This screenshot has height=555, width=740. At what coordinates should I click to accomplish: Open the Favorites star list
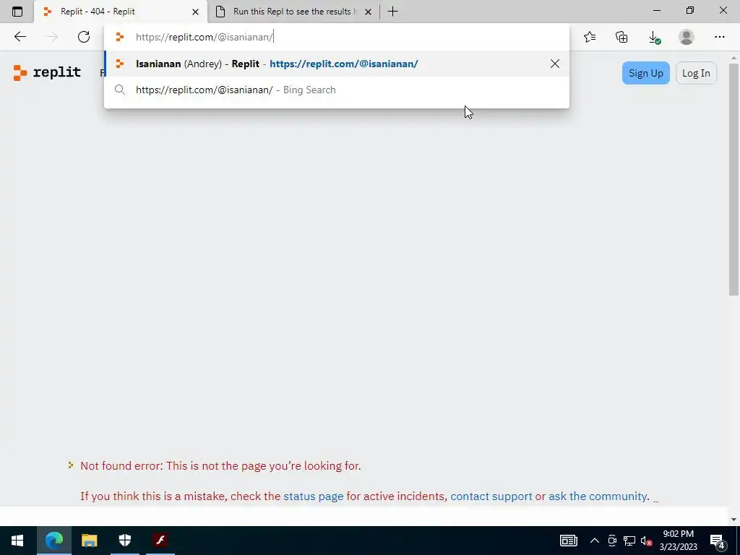point(590,37)
